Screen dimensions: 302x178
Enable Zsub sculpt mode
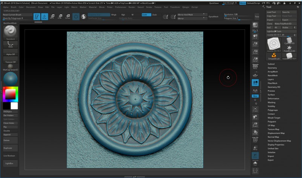(154, 15)
